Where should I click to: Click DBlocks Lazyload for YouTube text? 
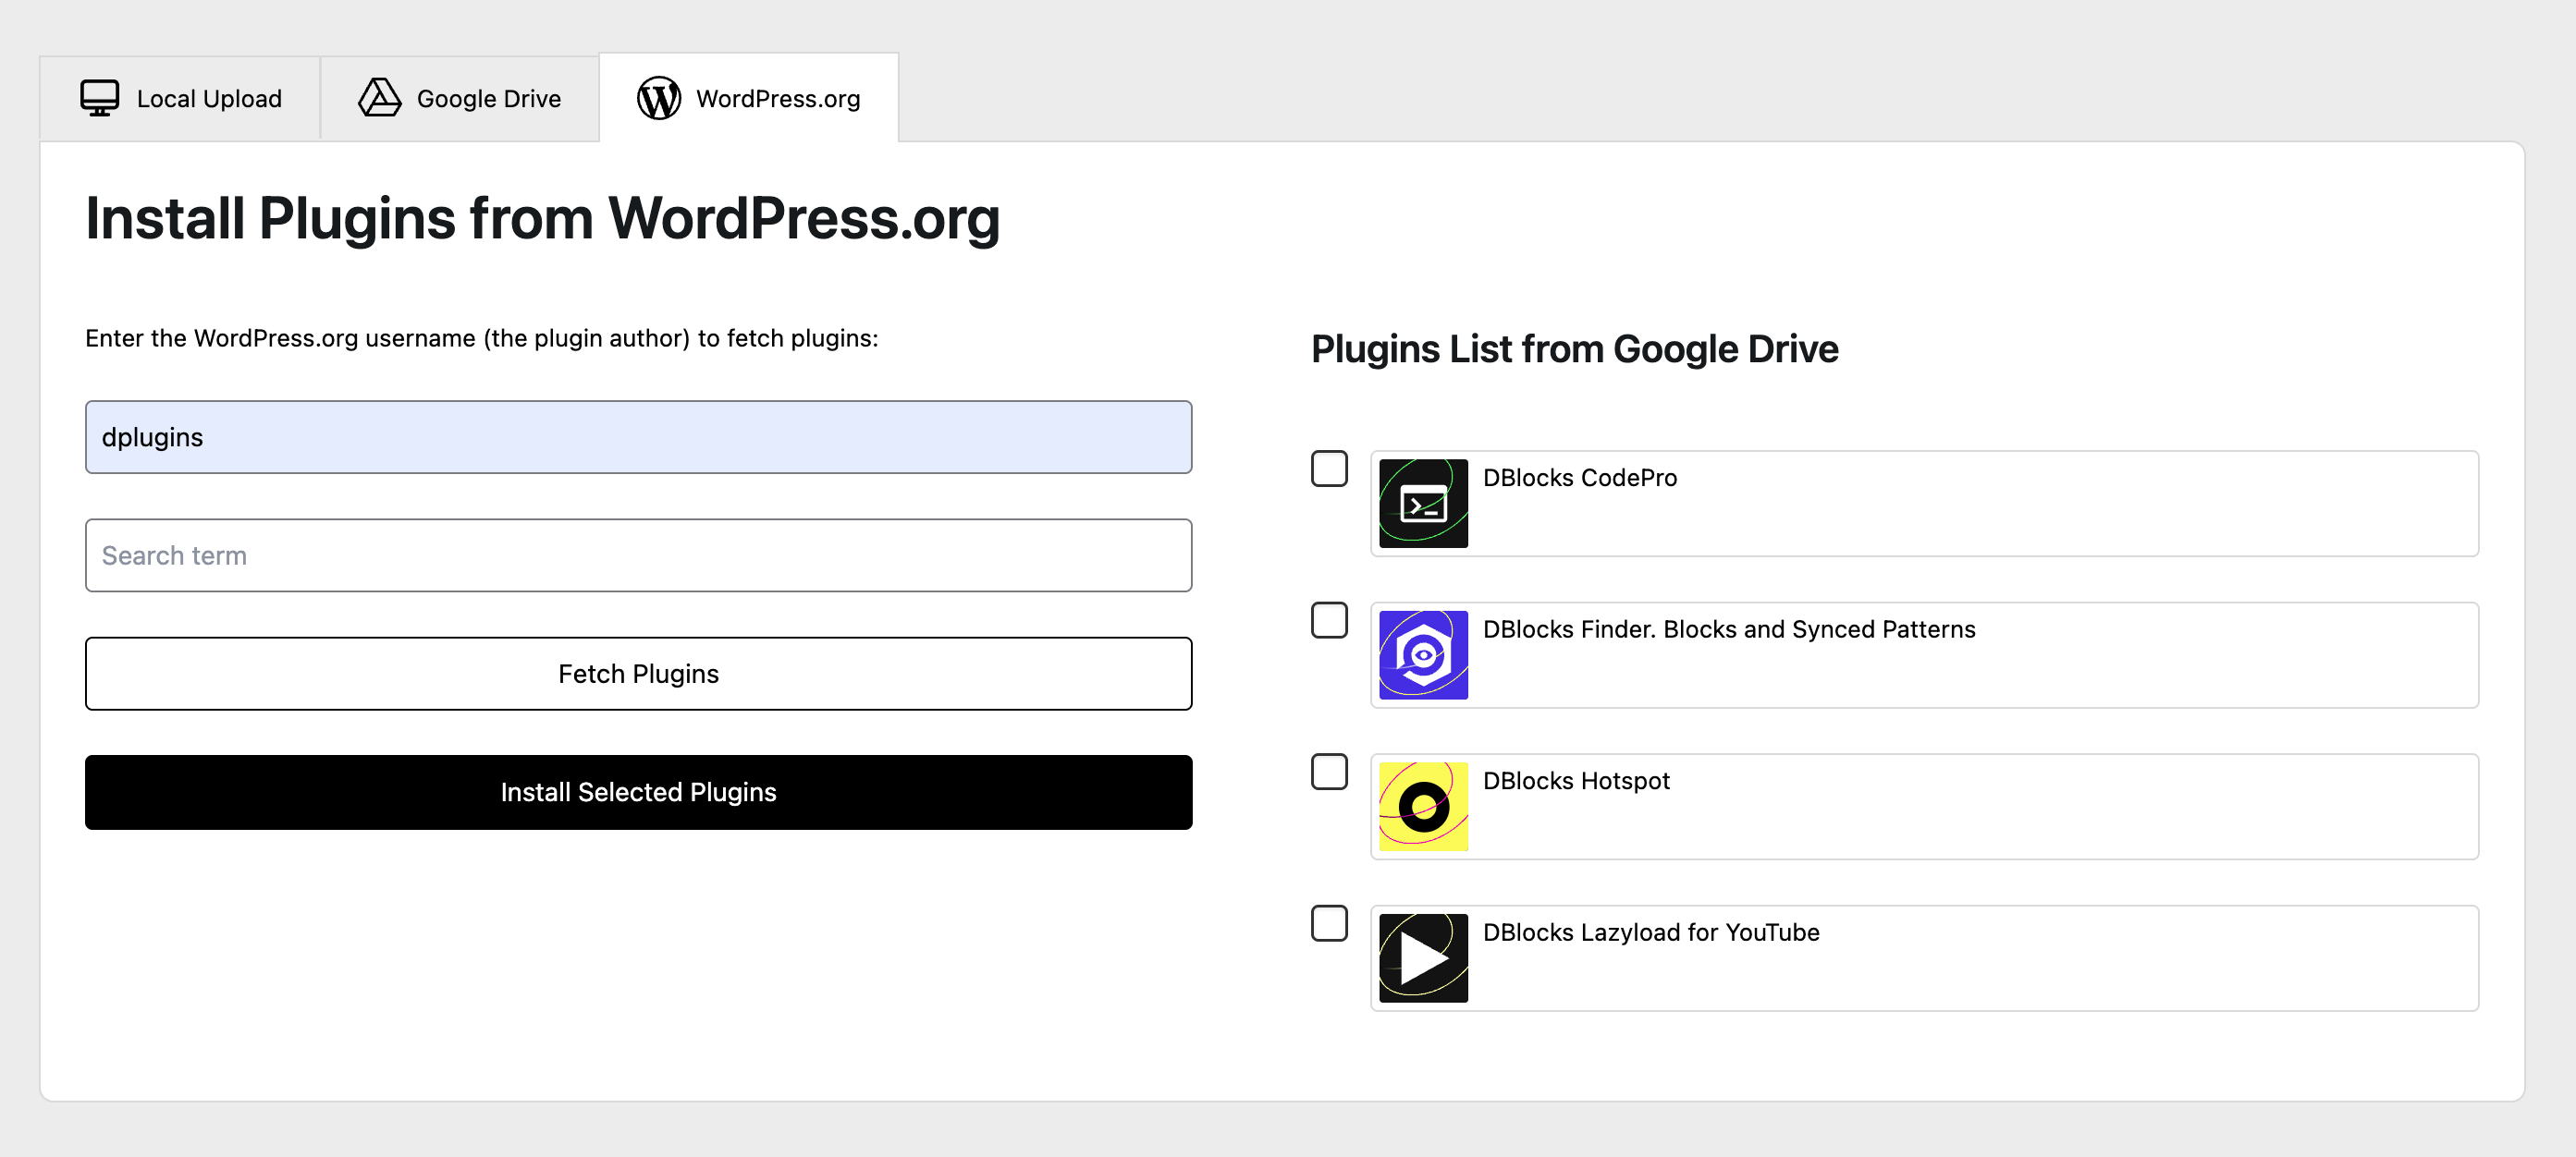point(1651,932)
